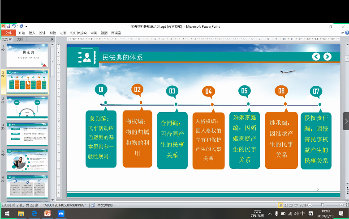Click the Redo icon
This screenshot has height=219, width=349.
pyautogui.click(x=22, y=26)
